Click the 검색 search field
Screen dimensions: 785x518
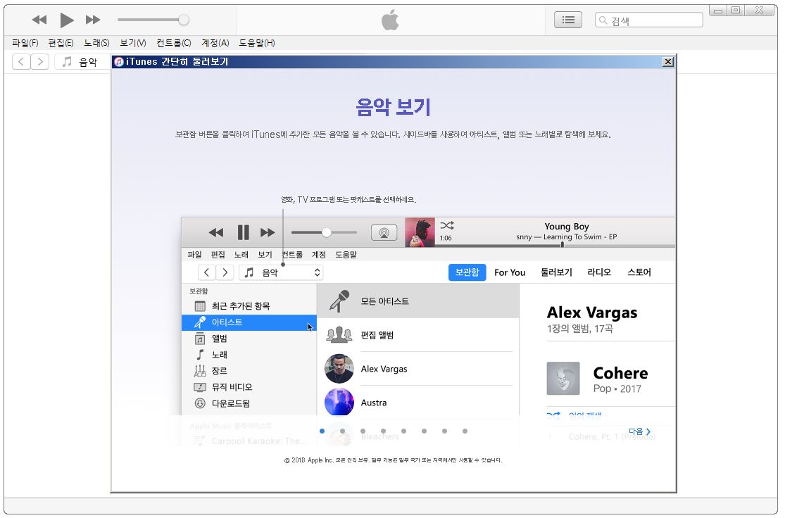(x=648, y=20)
